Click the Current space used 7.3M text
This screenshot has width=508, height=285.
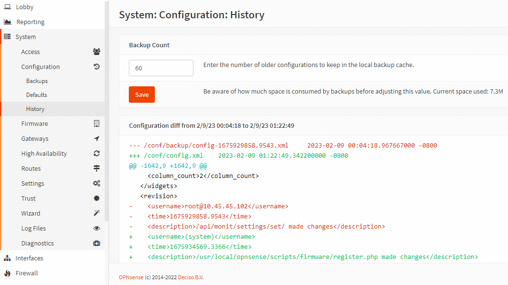[468, 91]
